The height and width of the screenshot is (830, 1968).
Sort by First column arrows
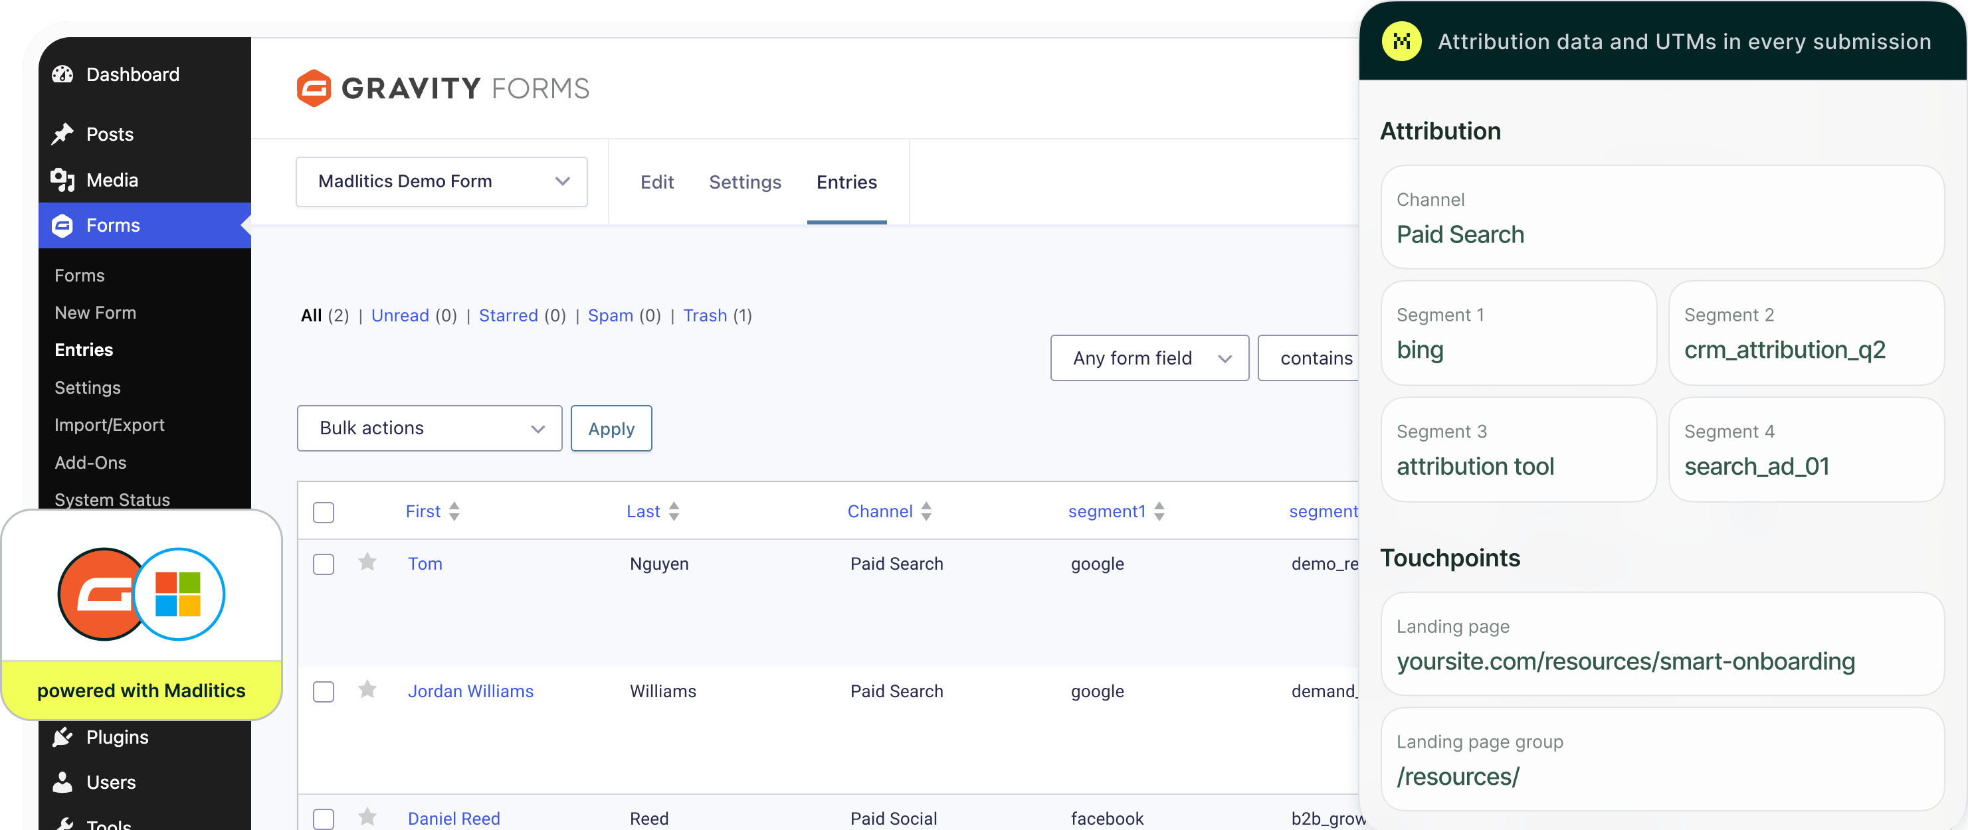454,511
